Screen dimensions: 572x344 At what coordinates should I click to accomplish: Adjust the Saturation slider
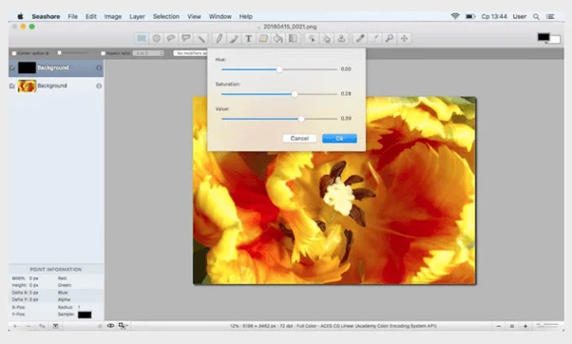point(279,94)
